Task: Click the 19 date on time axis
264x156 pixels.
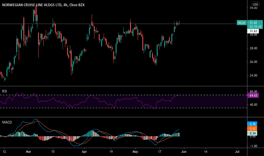Action: (111, 152)
